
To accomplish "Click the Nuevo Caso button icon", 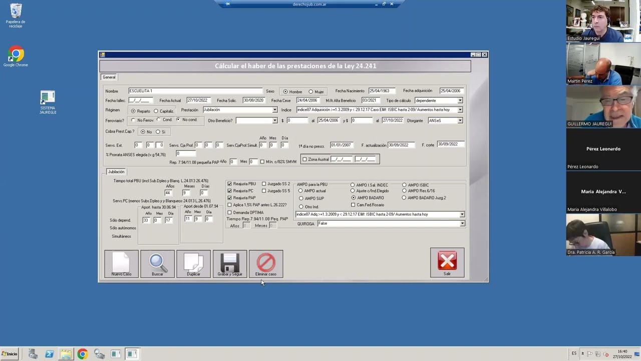I will (121, 264).
